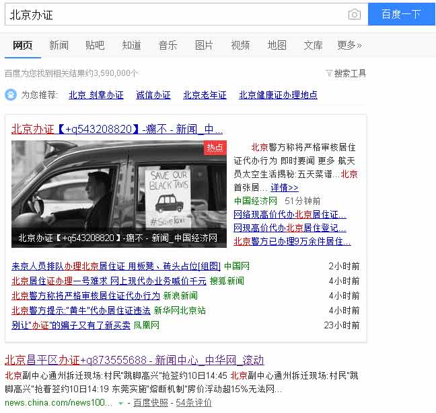436x413 pixels.
Task: Click the 百度一下 search button
Action: point(401,14)
